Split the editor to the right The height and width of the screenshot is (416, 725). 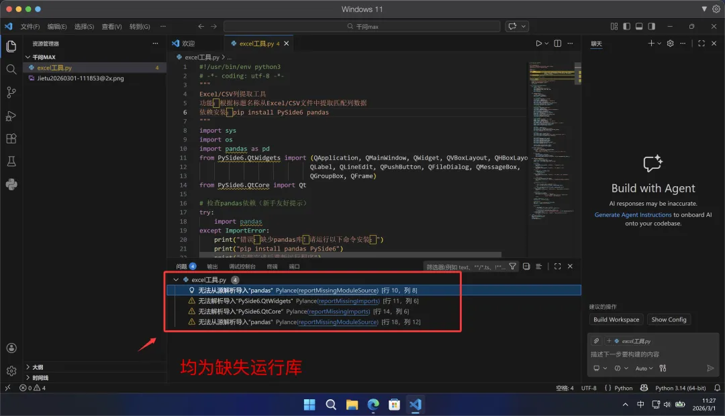[558, 44]
